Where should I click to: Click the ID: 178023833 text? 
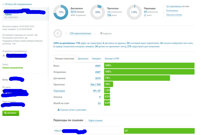[11, 17]
